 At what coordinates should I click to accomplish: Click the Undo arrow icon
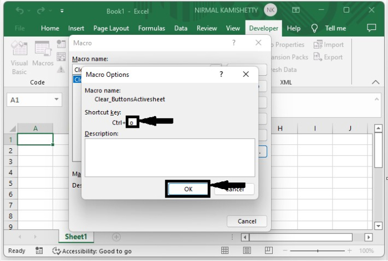pyautogui.click(x=19, y=11)
